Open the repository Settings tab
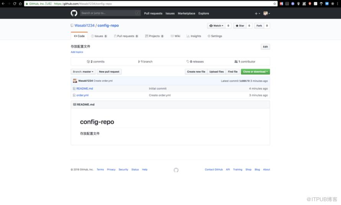341x205 pixels. [x=215, y=36]
